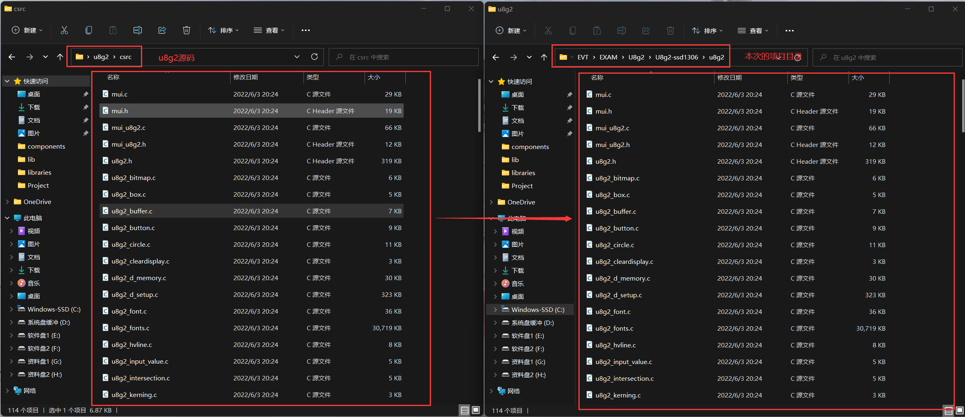The height and width of the screenshot is (417, 965).
Task: Click the Rename icon in u8g2 window
Action: coord(622,31)
